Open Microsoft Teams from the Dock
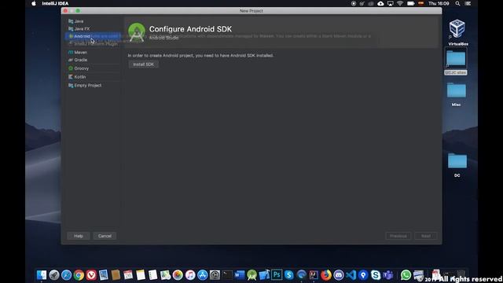The image size is (503, 283). point(388,275)
